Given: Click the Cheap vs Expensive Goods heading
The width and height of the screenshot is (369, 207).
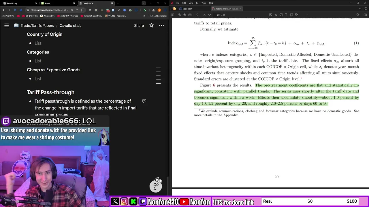Looking at the screenshot, I should 54,70.
